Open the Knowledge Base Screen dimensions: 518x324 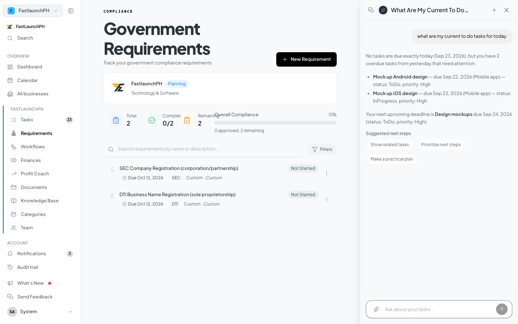tap(42, 201)
